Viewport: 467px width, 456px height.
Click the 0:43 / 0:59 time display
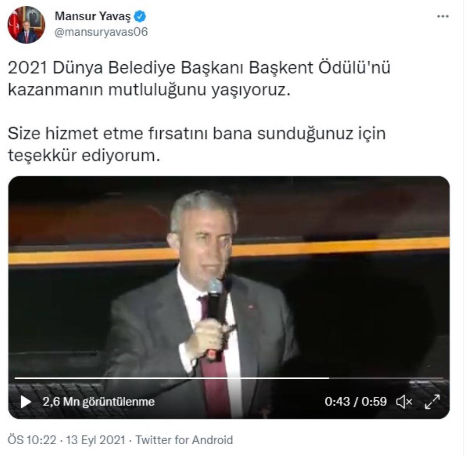click(x=356, y=401)
